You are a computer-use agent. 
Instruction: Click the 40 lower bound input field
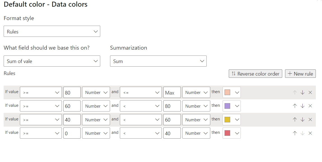(72, 120)
